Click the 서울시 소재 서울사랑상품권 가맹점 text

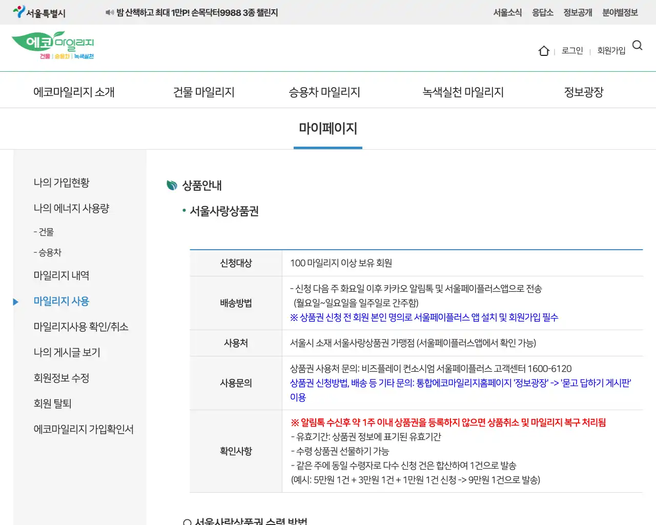[413, 343]
